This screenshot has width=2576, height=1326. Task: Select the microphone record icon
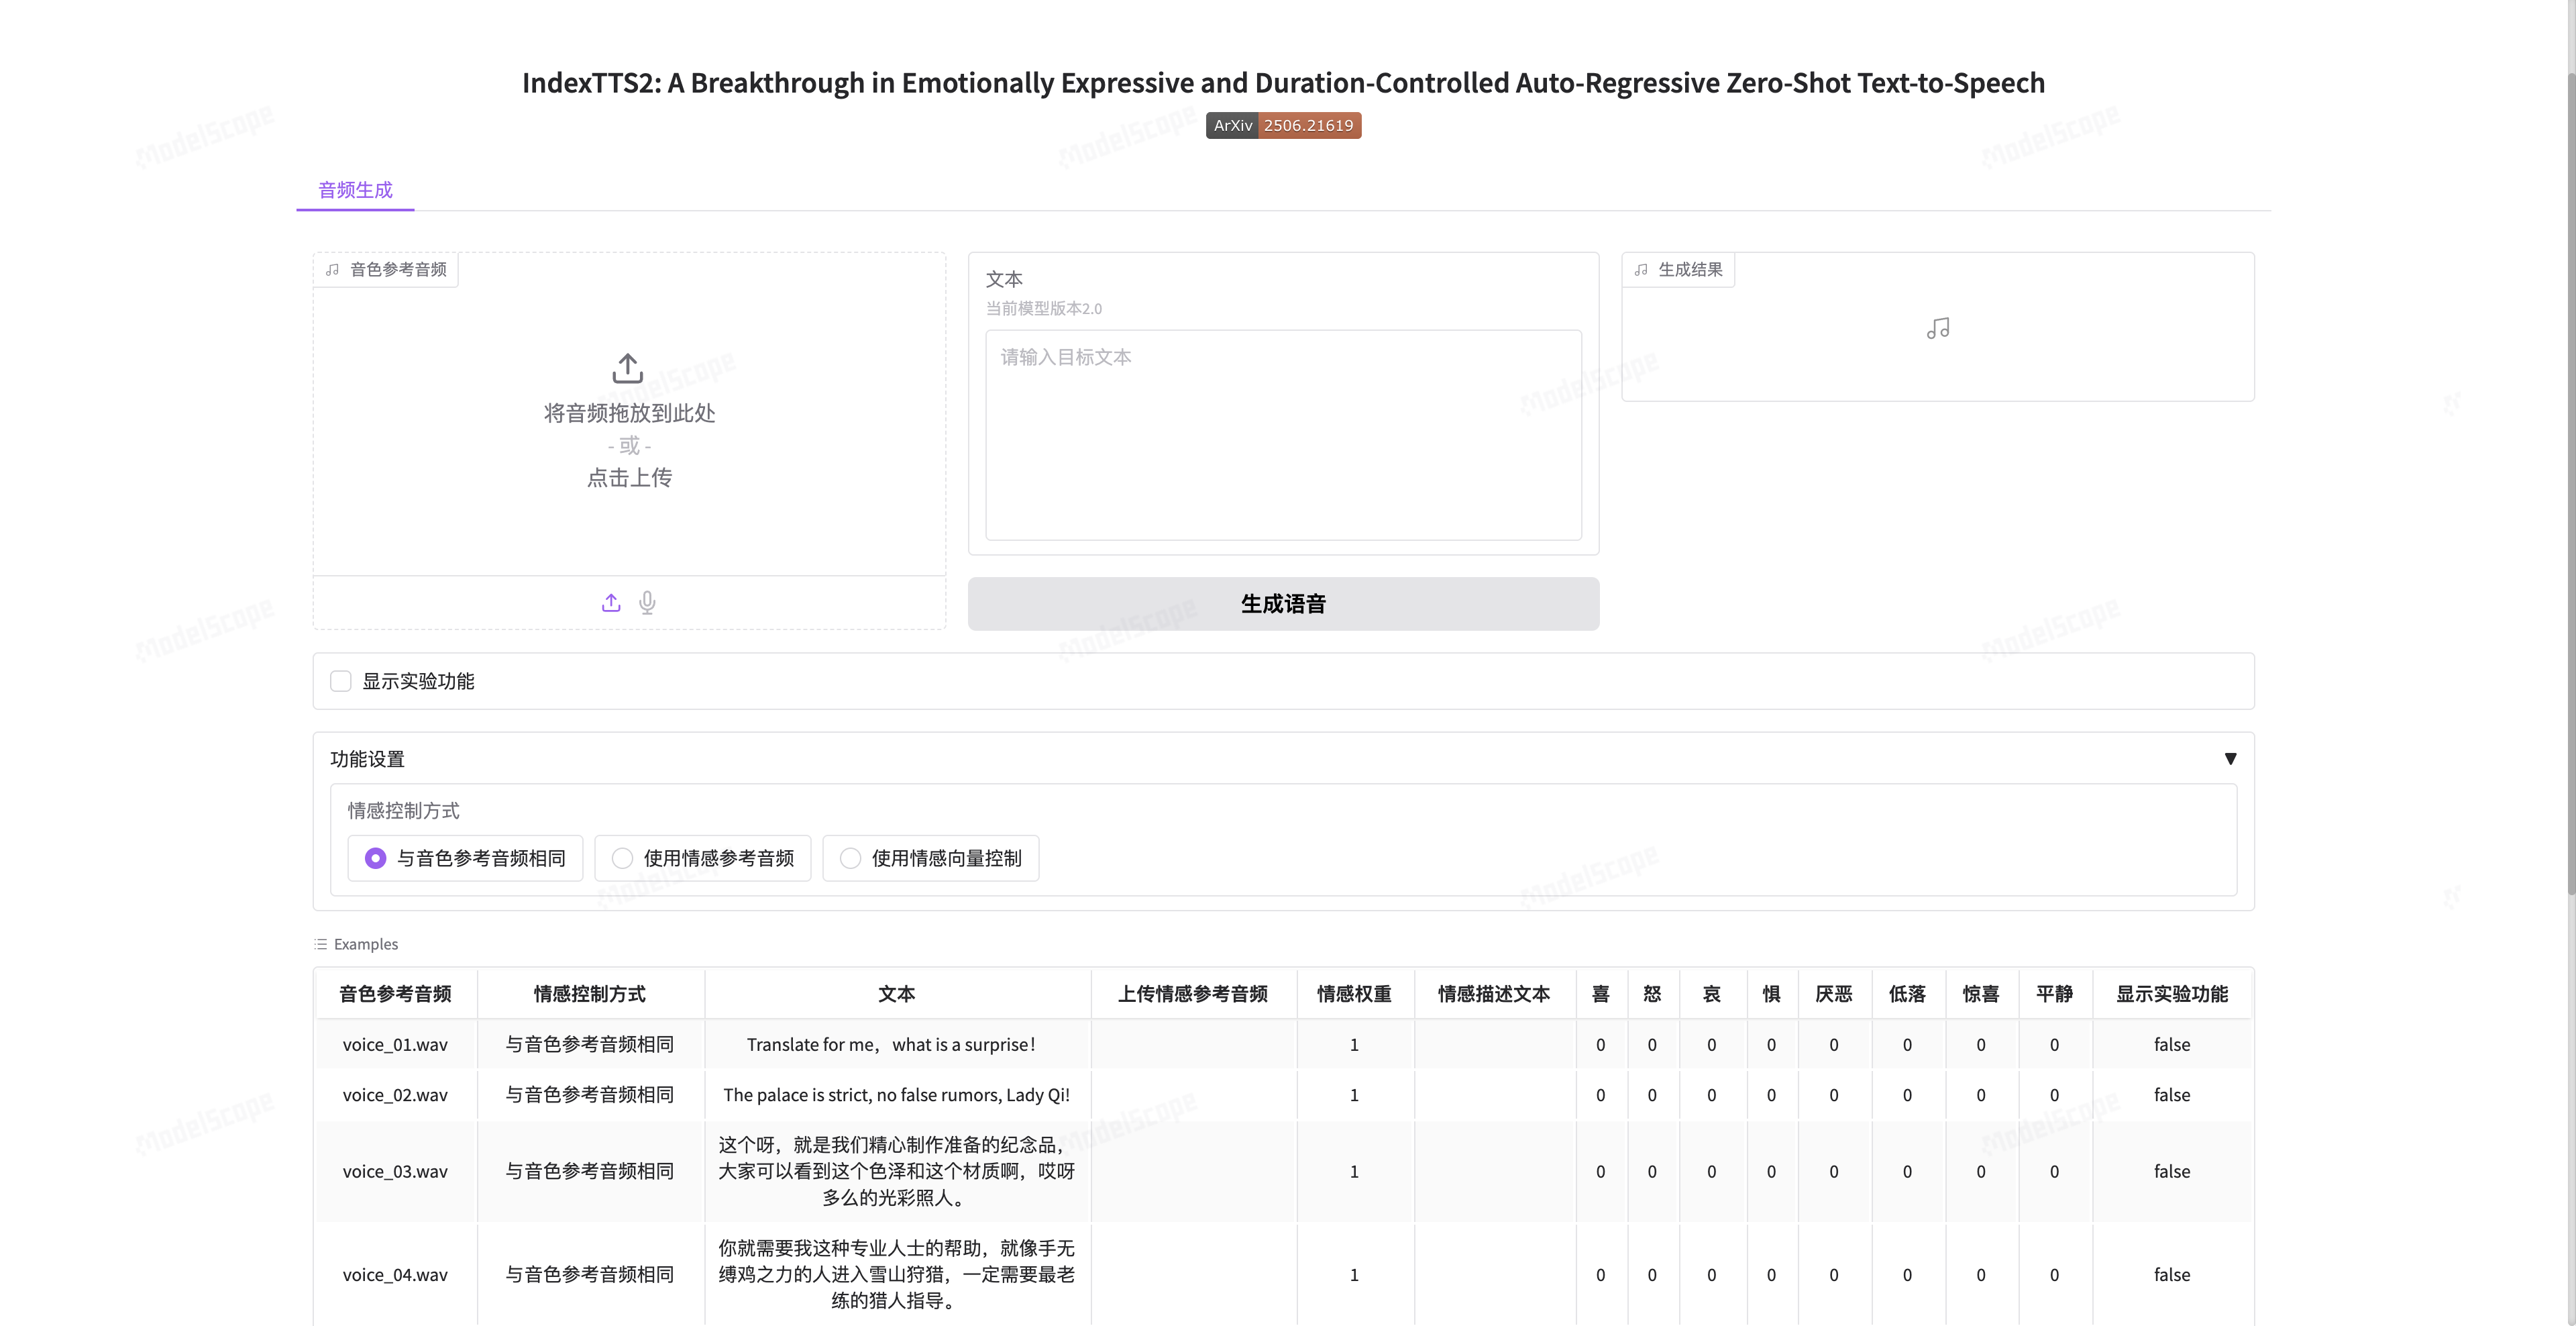[647, 602]
